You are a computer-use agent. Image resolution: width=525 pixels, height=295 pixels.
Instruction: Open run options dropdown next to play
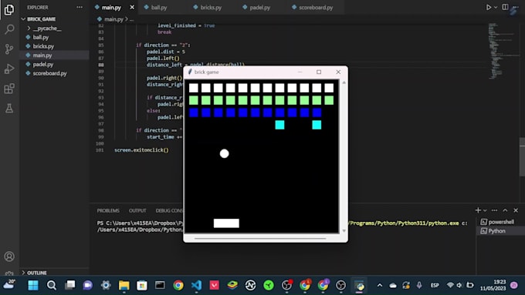tap(496, 8)
